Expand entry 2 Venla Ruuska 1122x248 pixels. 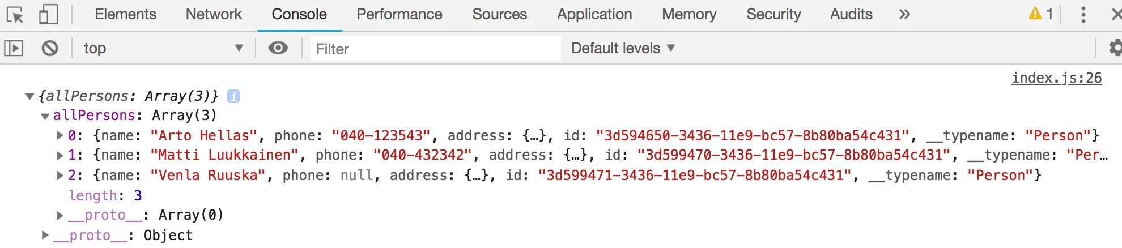point(59,176)
